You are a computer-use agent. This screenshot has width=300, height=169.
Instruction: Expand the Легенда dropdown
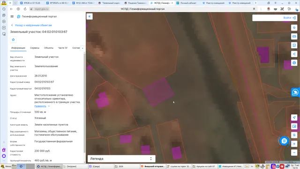click(121, 159)
